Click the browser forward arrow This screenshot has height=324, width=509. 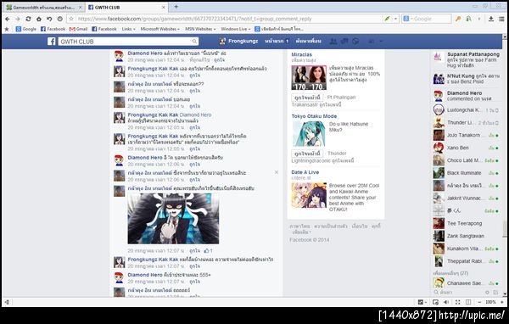[18, 19]
